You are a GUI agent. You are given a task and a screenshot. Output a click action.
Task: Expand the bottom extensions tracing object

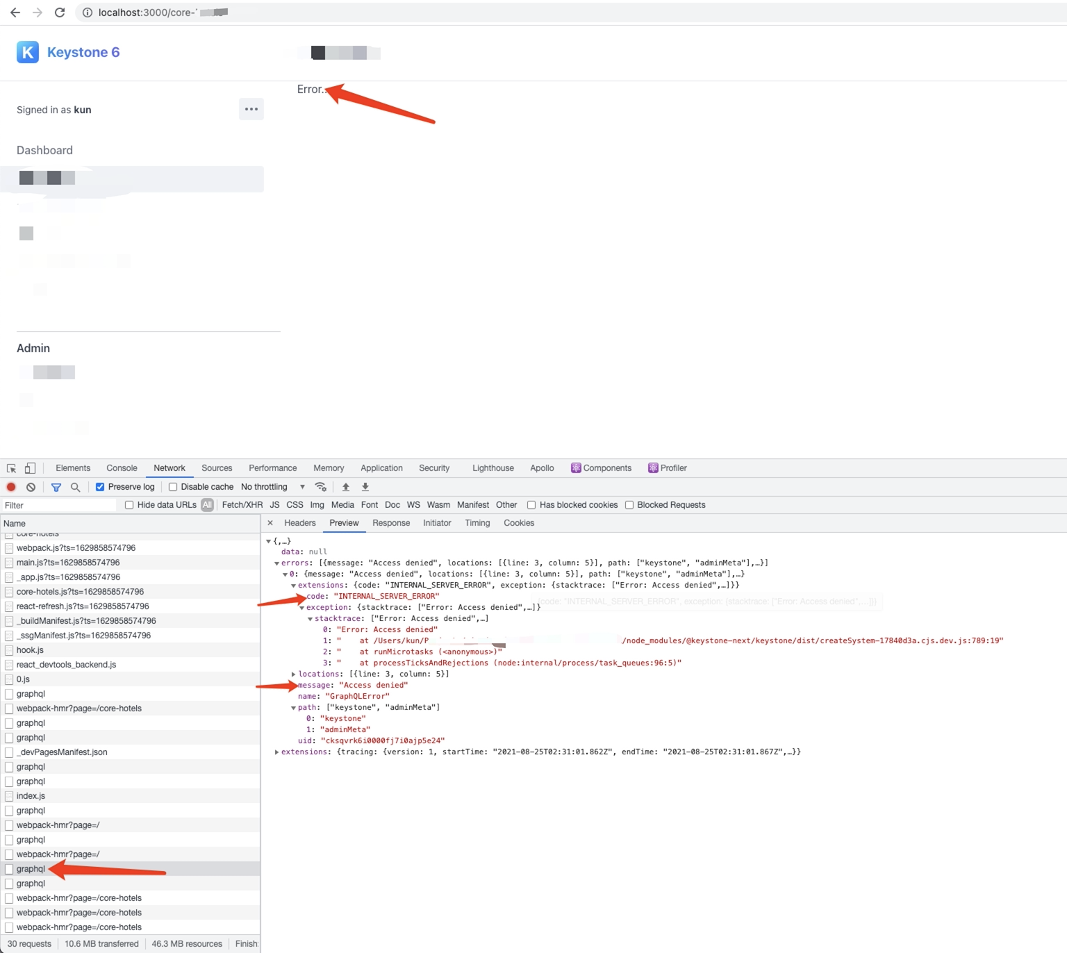[276, 752]
